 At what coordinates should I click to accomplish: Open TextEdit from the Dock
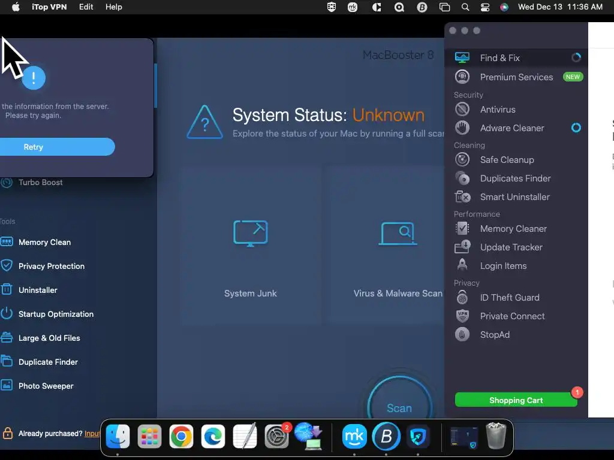(x=245, y=435)
